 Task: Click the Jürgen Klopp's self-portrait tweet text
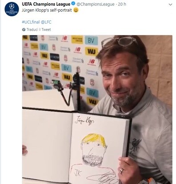click(x=47, y=10)
